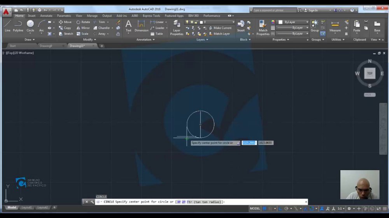389x218 pixels.
Task: Click the Help question mark icon
Action: [x=352, y=10]
